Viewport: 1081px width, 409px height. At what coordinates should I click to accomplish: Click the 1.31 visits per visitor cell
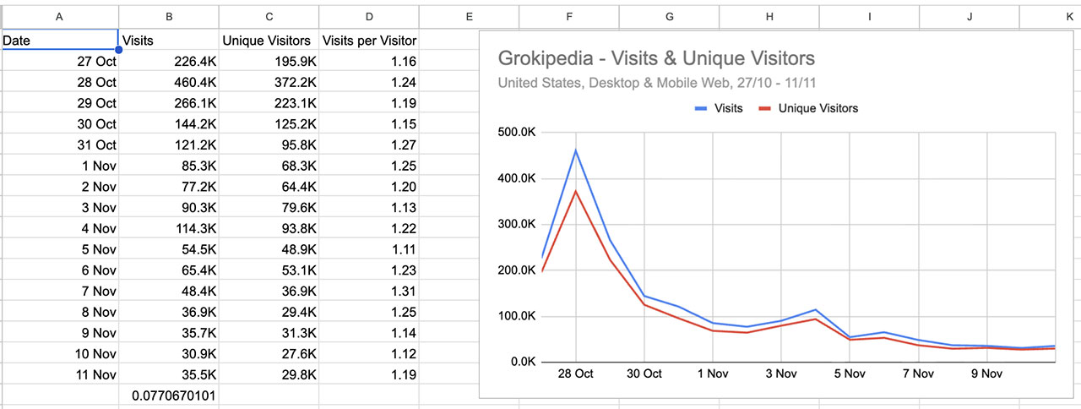coord(369,291)
